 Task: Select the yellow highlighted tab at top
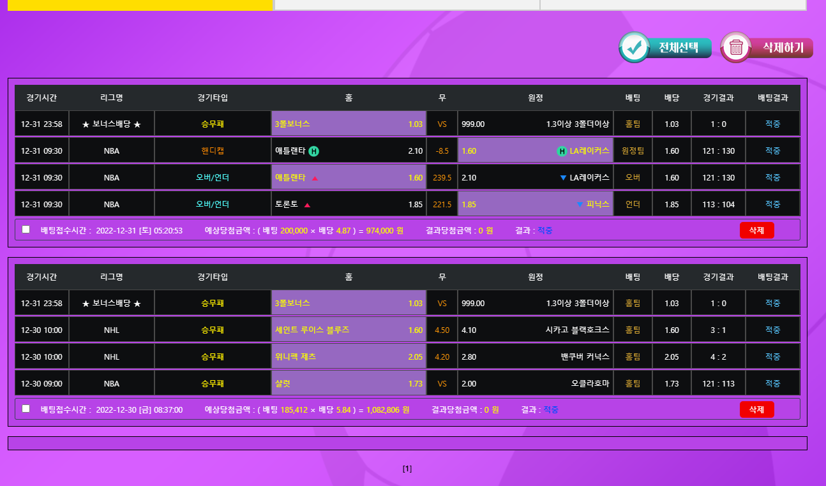point(140,5)
